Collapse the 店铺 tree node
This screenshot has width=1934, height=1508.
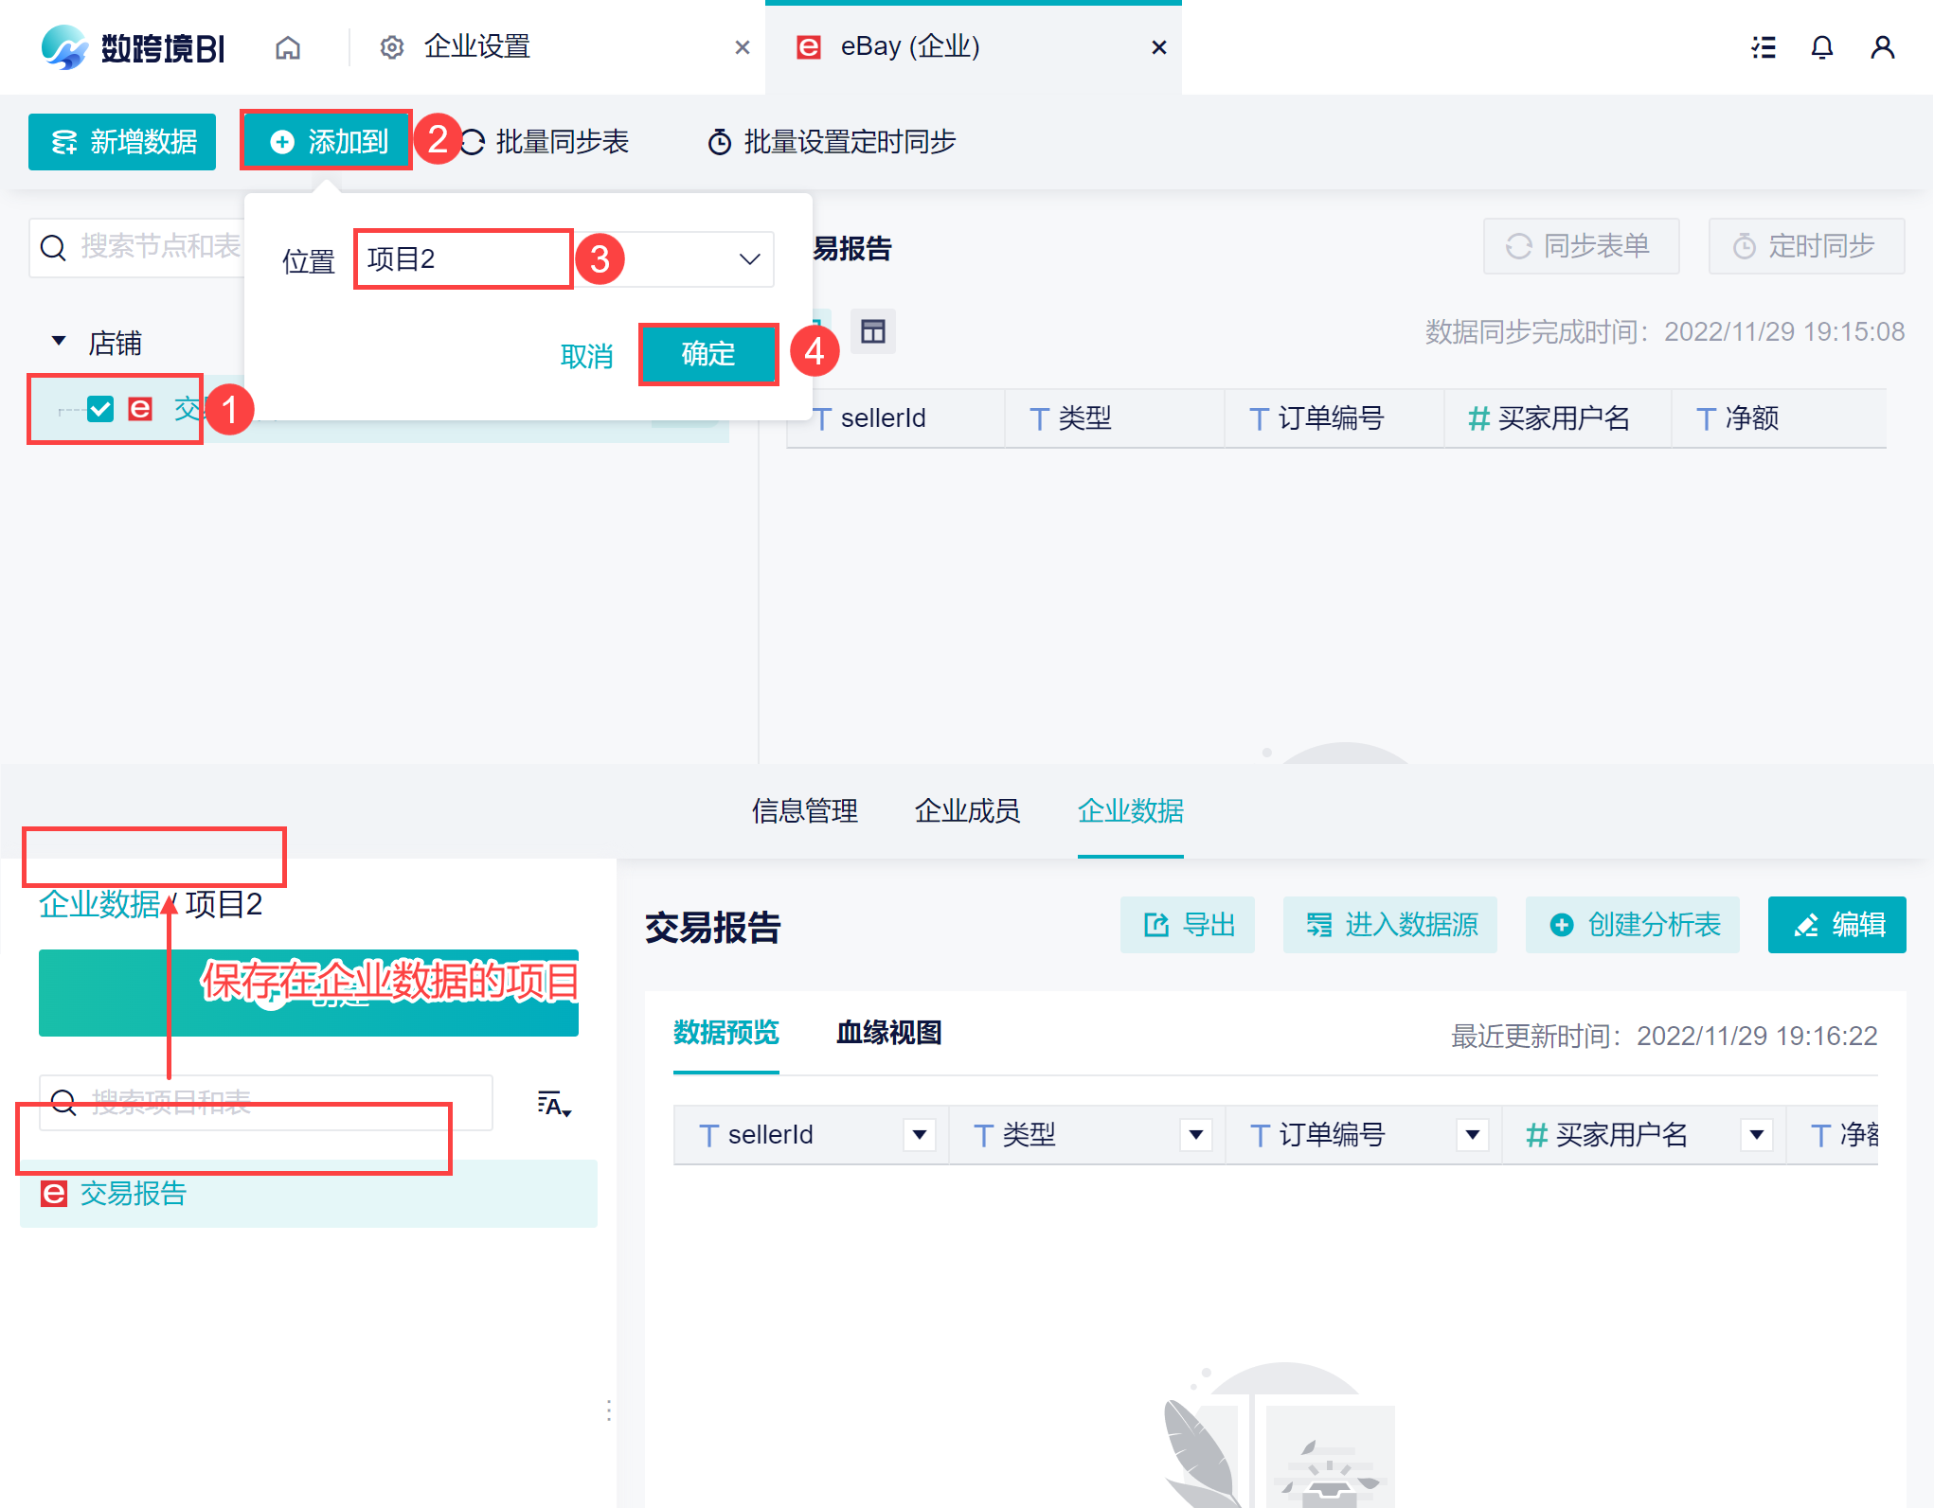point(59,341)
